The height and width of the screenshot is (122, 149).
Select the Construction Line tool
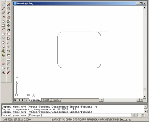point(3,8)
